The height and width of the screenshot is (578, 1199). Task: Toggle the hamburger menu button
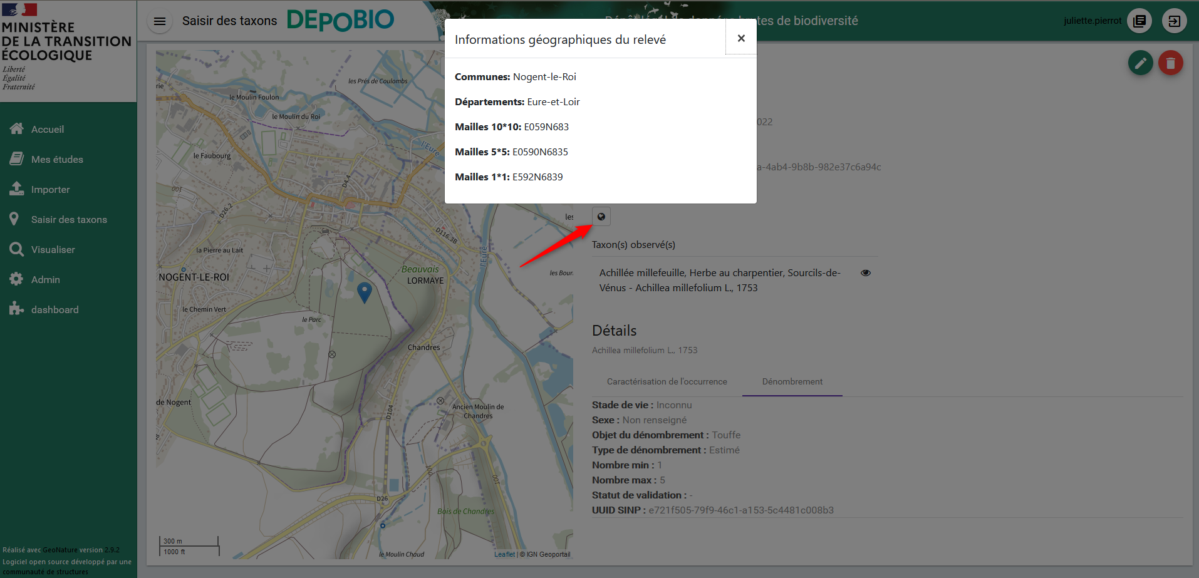tap(160, 21)
